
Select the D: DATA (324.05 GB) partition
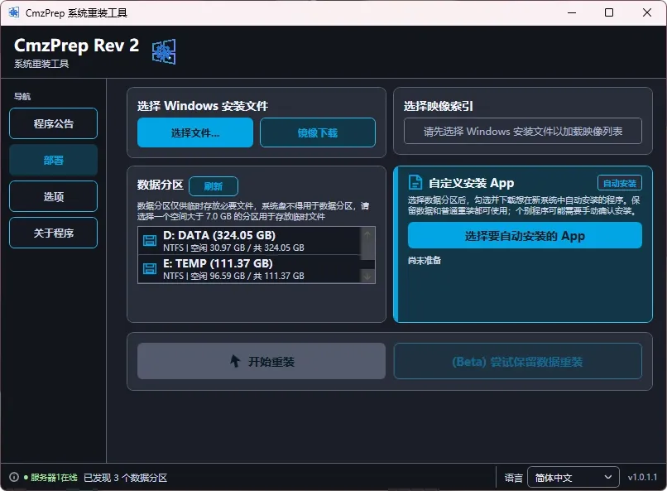pyautogui.click(x=249, y=241)
